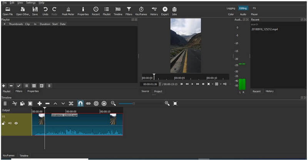Image resolution: width=308 pixels, height=161 pixels.
Task: Open the Filters toolbar icon
Action: point(129,11)
